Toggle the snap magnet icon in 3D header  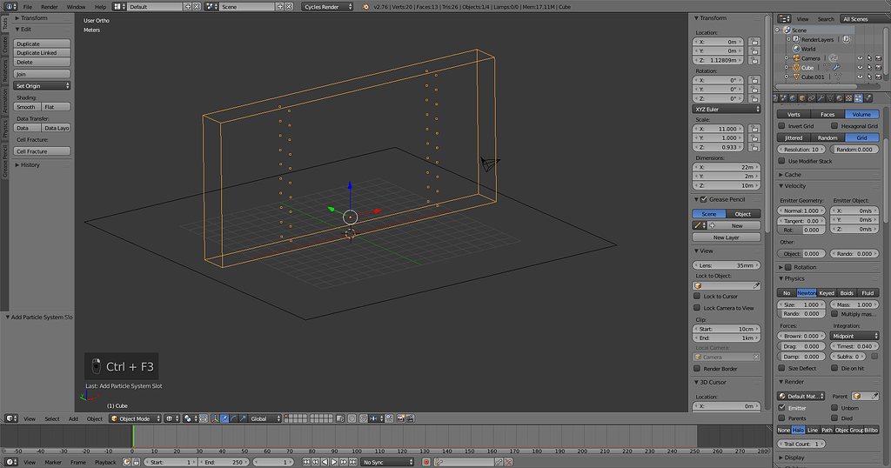363,418
